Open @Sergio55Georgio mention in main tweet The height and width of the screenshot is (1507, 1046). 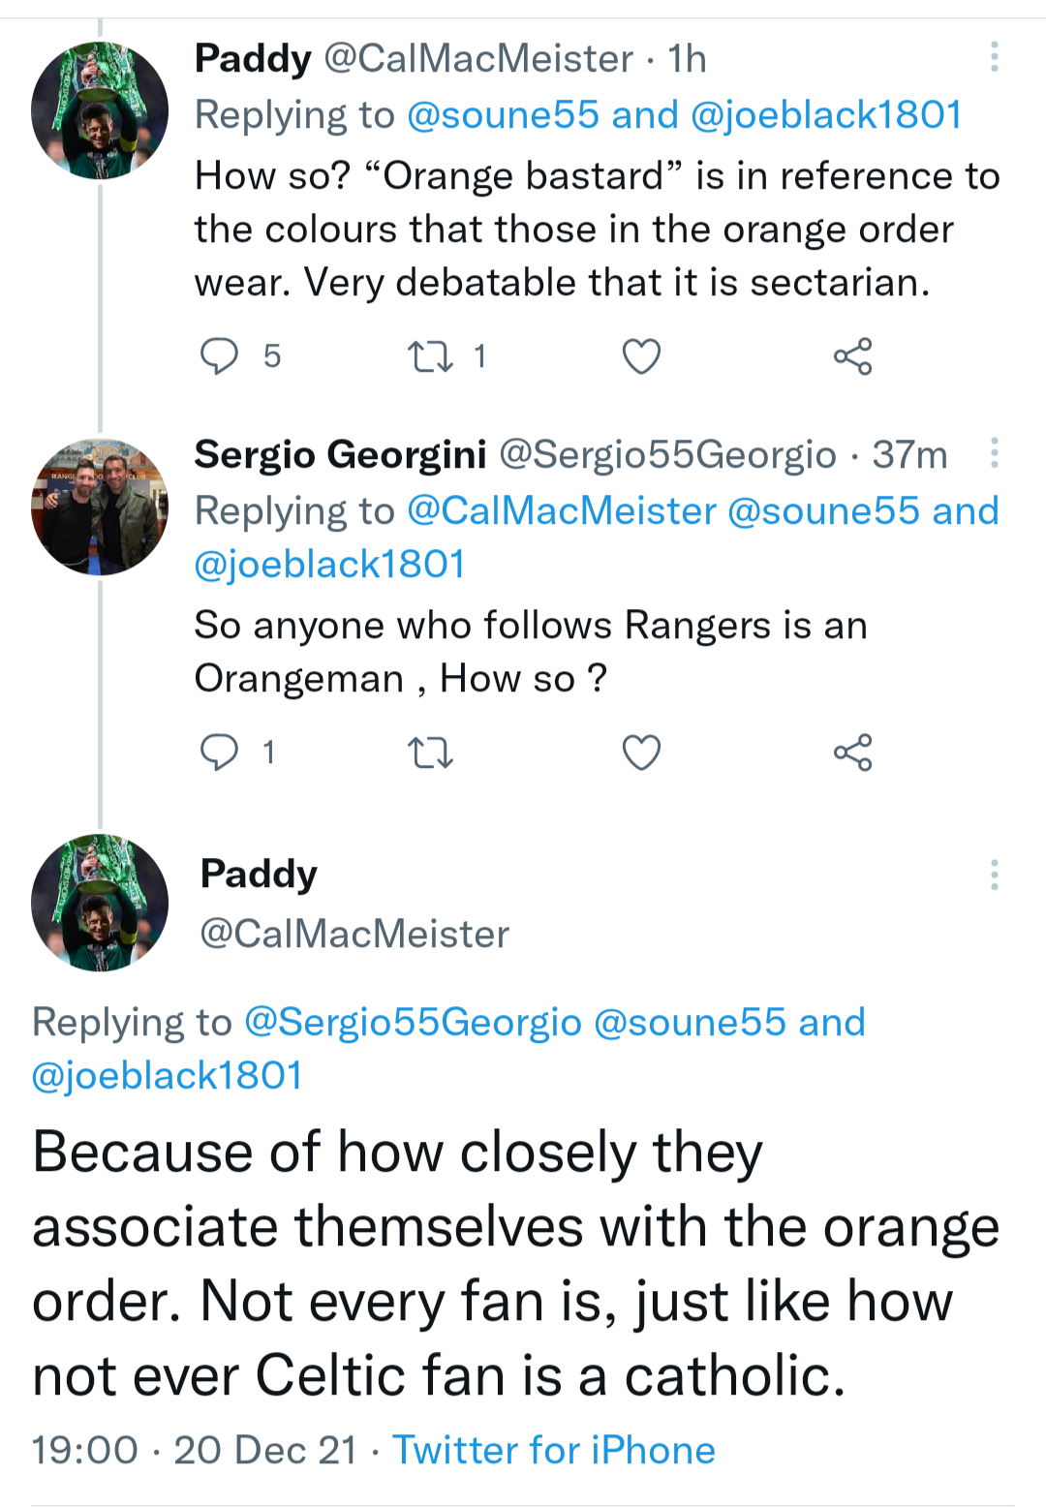[413, 1023]
